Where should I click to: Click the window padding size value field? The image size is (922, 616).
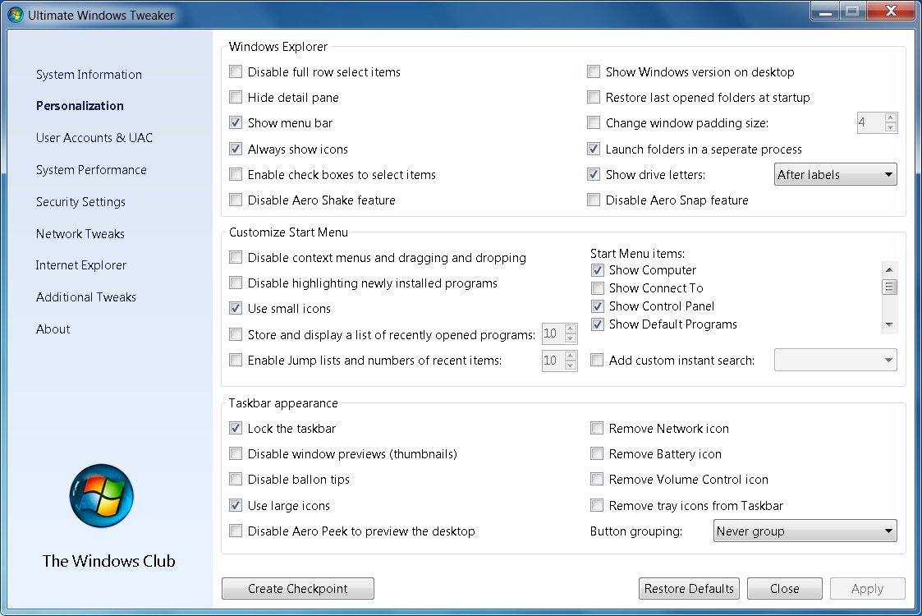[870, 122]
